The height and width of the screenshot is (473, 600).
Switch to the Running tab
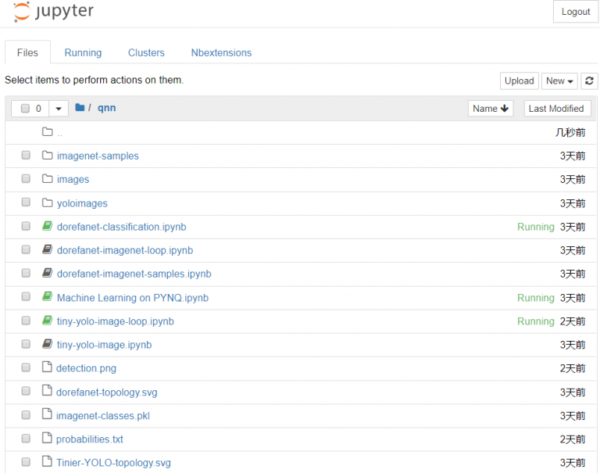(x=83, y=52)
